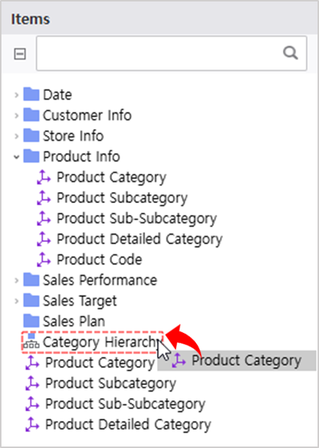Screen dimensions: 319x448
Task: Expand the Customer Info folder
Action: click(x=17, y=115)
